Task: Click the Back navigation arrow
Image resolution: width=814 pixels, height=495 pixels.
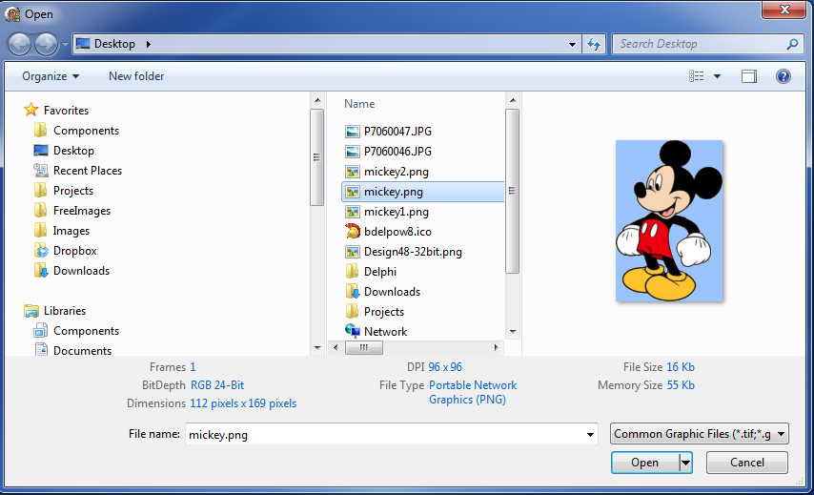Action: click(20, 44)
